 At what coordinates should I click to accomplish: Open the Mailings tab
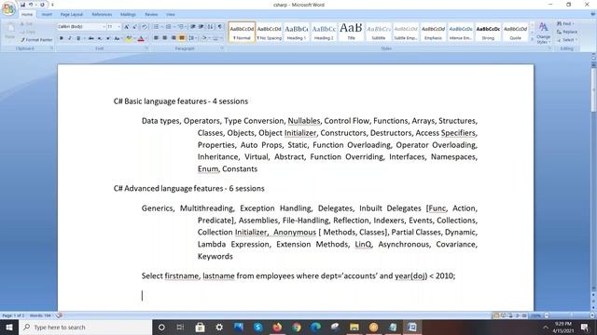pyautogui.click(x=128, y=15)
